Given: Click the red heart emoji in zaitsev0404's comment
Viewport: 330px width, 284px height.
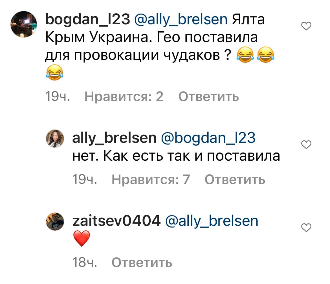Looking at the screenshot, I should (82, 239).
